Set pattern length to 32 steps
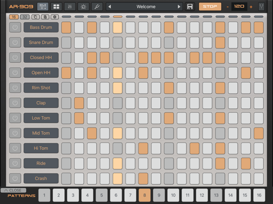Viewport: 273px width, 204px height. coord(25,17)
